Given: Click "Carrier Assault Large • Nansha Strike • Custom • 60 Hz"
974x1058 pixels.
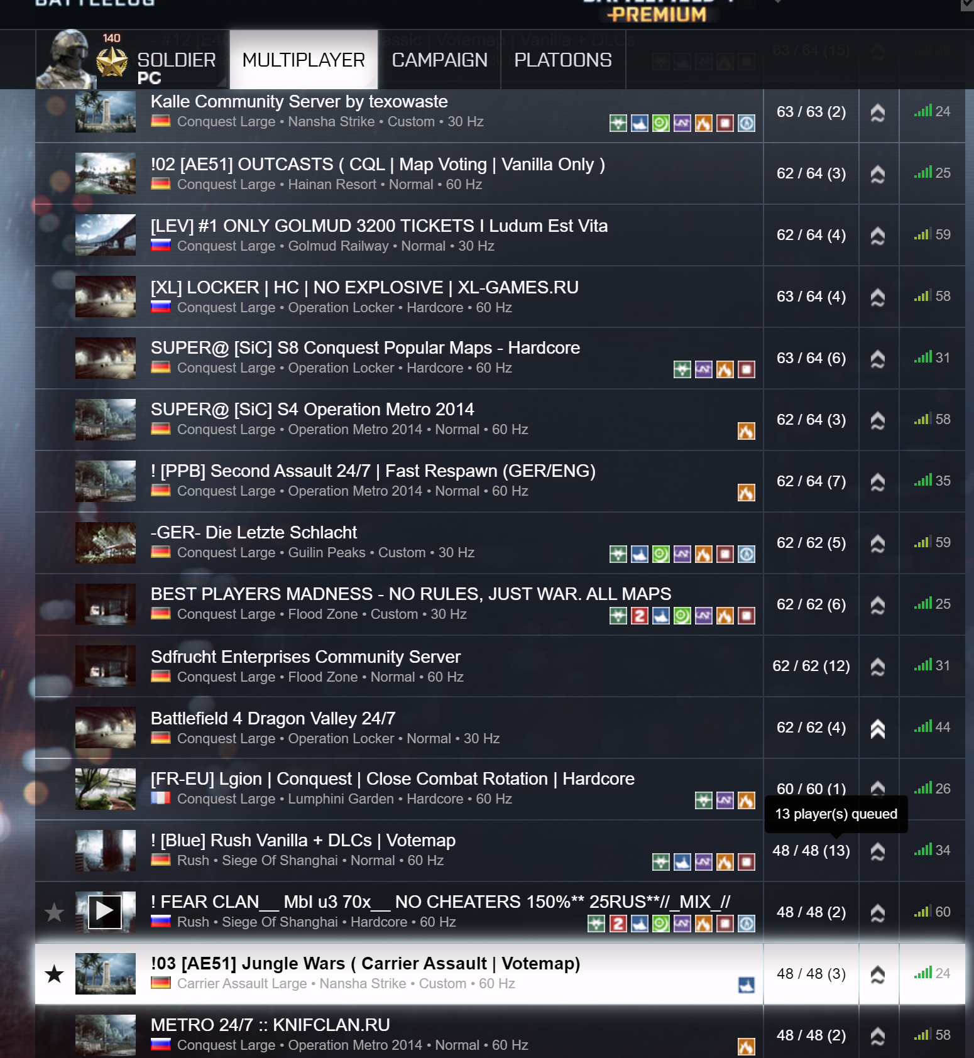Looking at the screenshot, I should (346, 984).
